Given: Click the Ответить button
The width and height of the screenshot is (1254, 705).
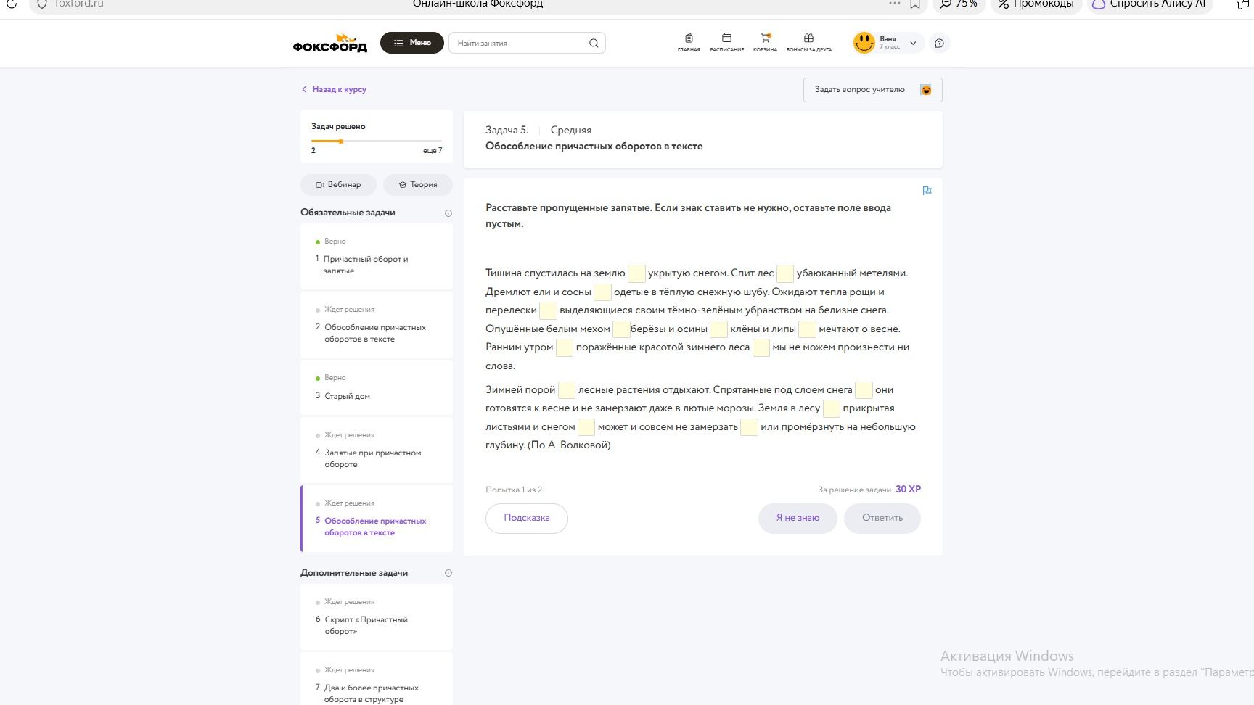Looking at the screenshot, I should (882, 518).
